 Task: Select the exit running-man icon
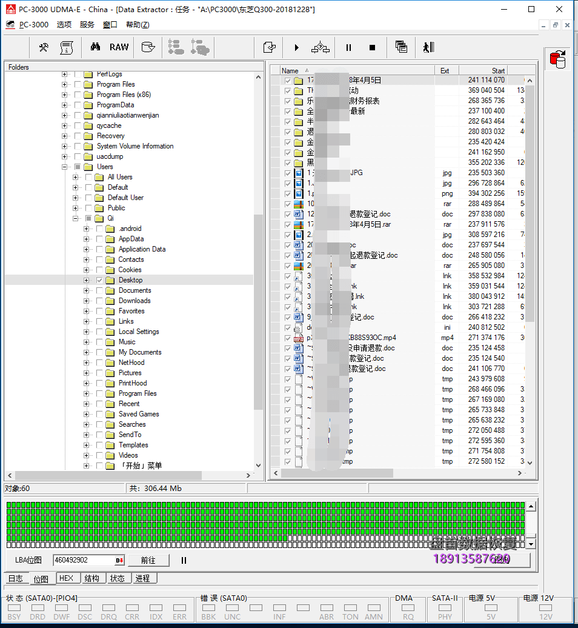pyautogui.click(x=429, y=47)
